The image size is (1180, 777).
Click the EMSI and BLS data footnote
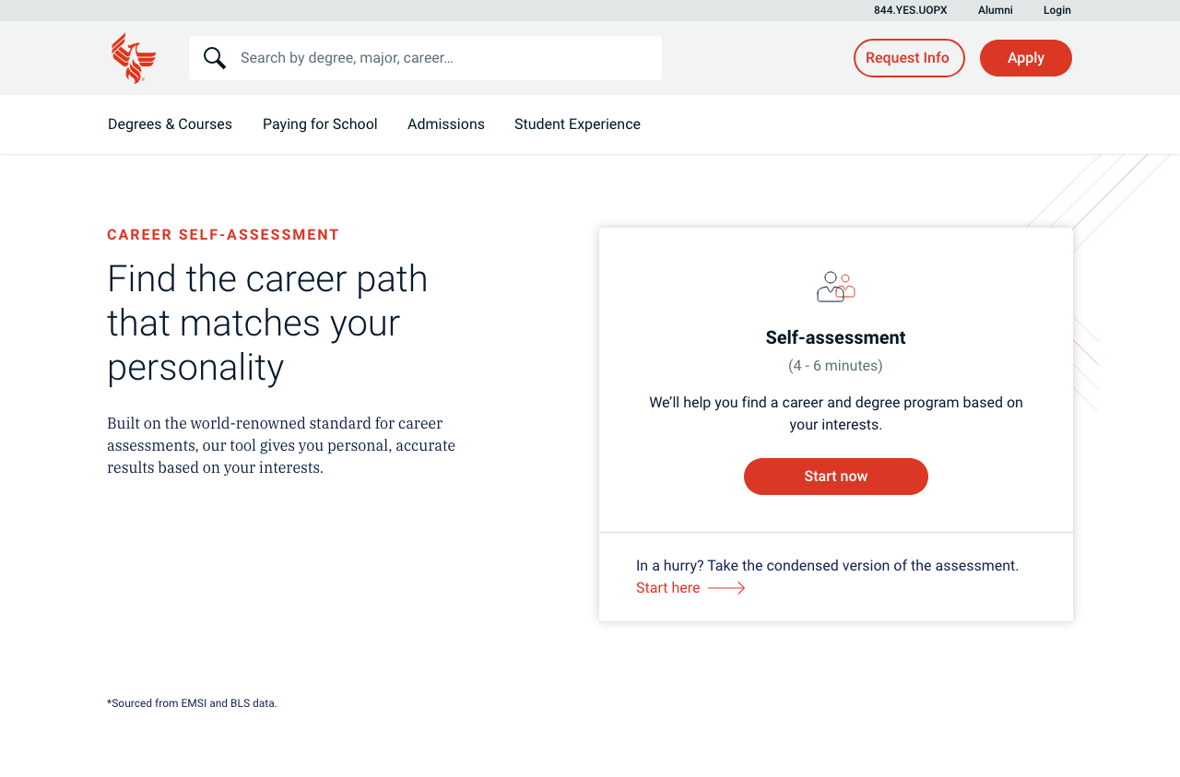pos(192,703)
